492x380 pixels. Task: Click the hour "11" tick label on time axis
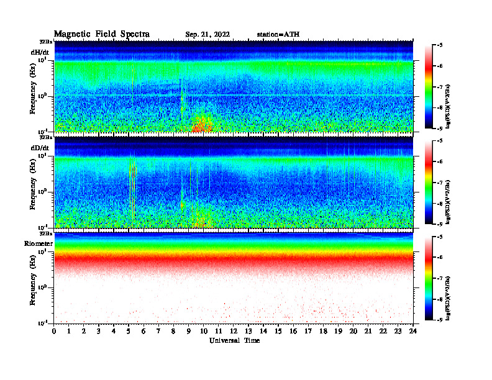[x=219, y=332]
